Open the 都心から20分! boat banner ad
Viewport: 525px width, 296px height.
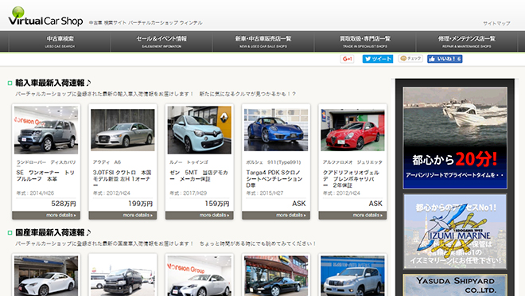[x=455, y=138]
